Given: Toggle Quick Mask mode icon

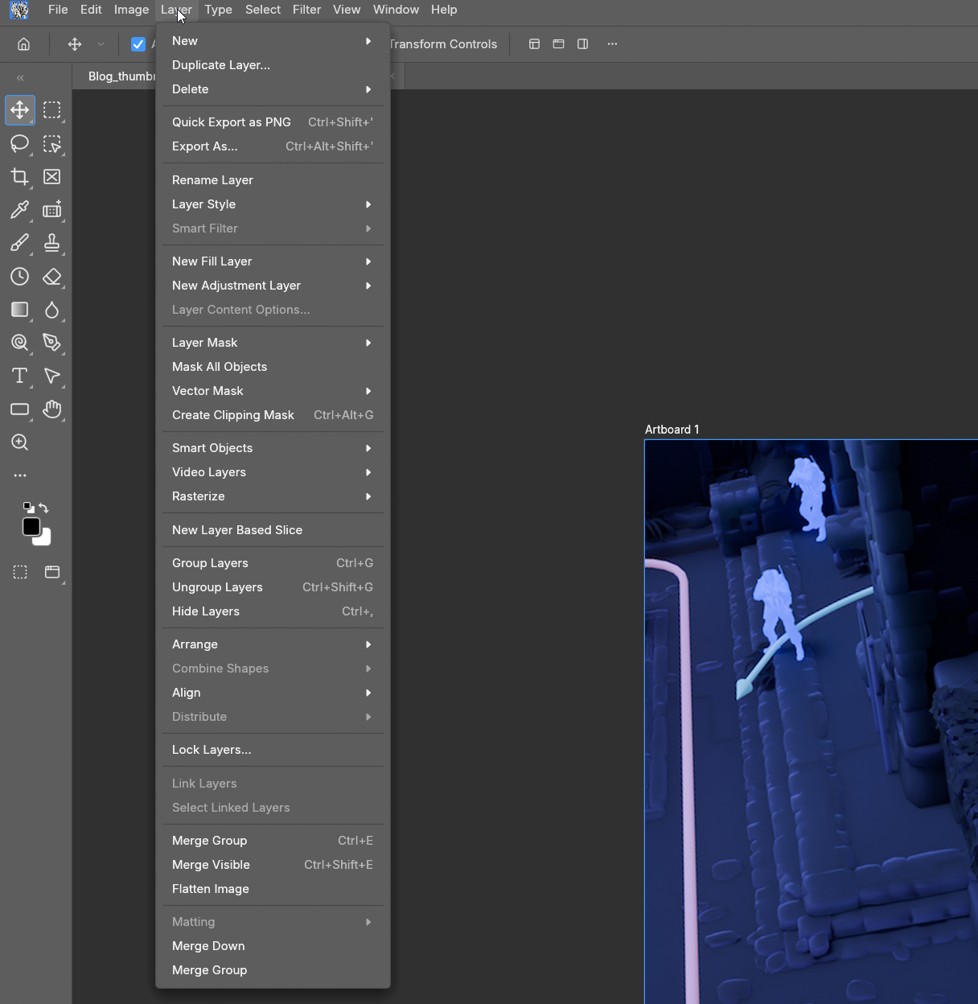Looking at the screenshot, I should [20, 572].
